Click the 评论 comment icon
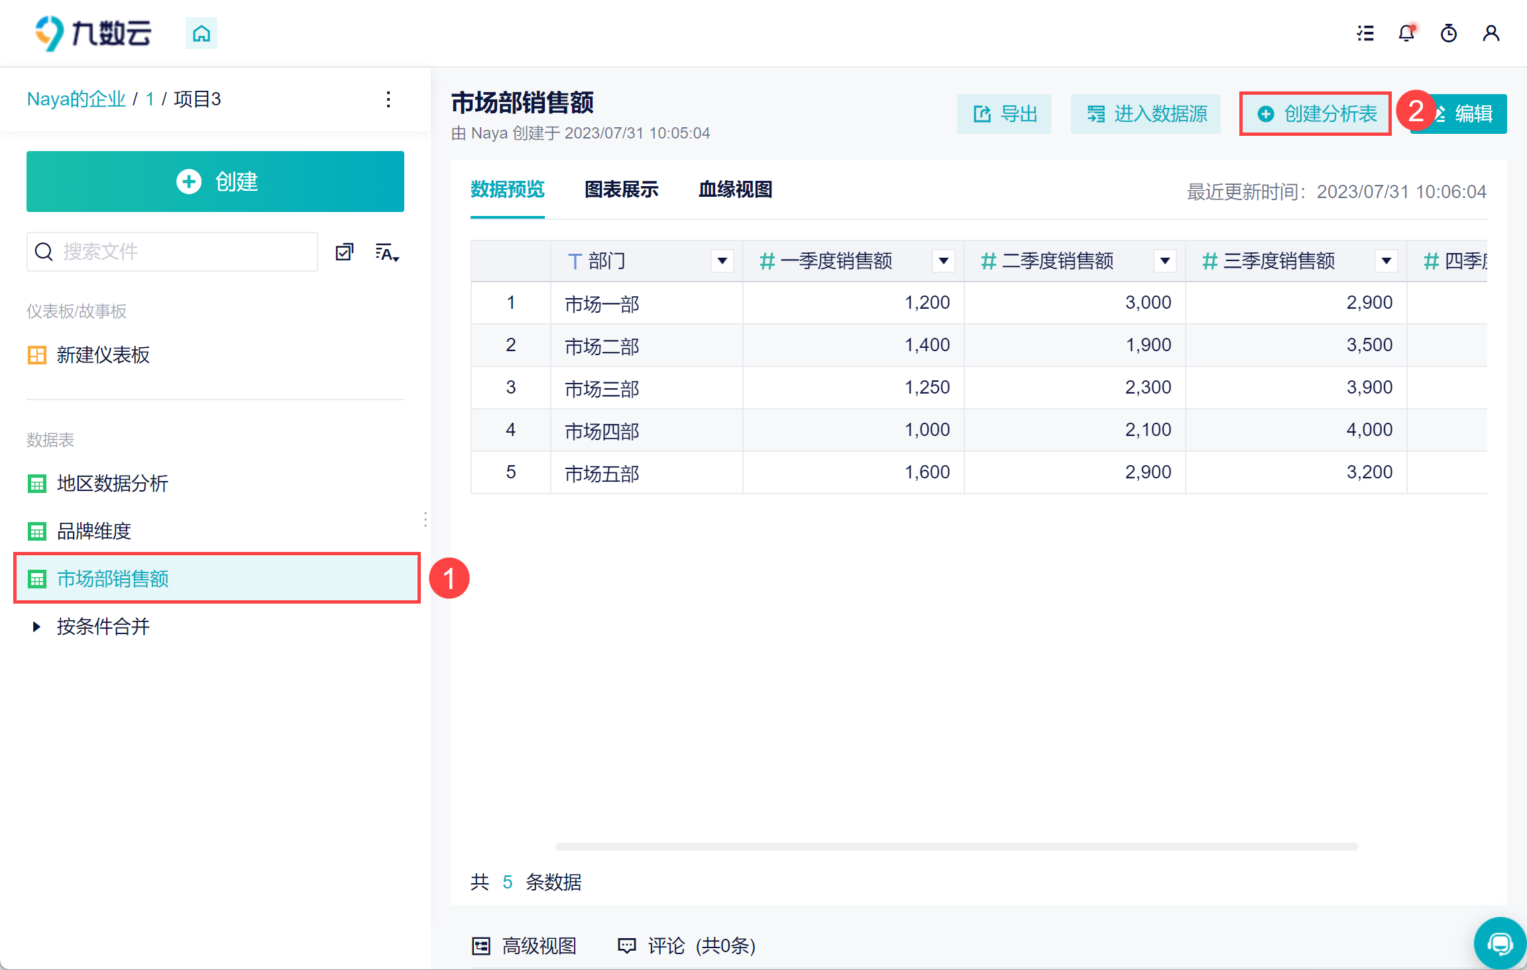Screen dimensions: 1527x970 click(627, 946)
